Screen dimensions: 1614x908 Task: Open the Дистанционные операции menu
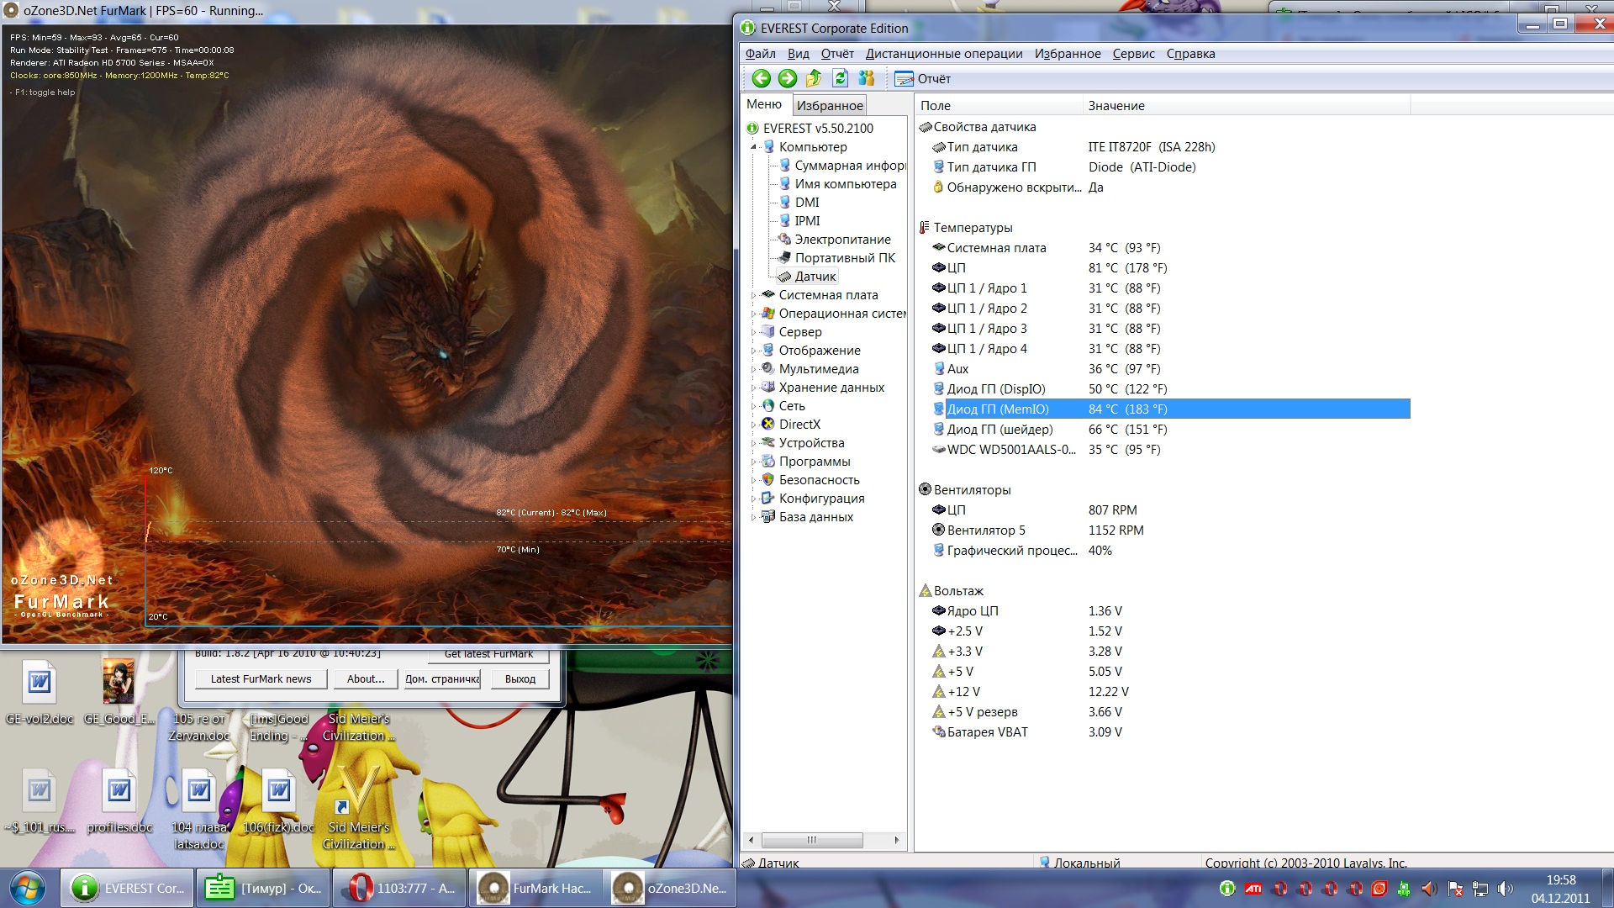pyautogui.click(x=944, y=54)
